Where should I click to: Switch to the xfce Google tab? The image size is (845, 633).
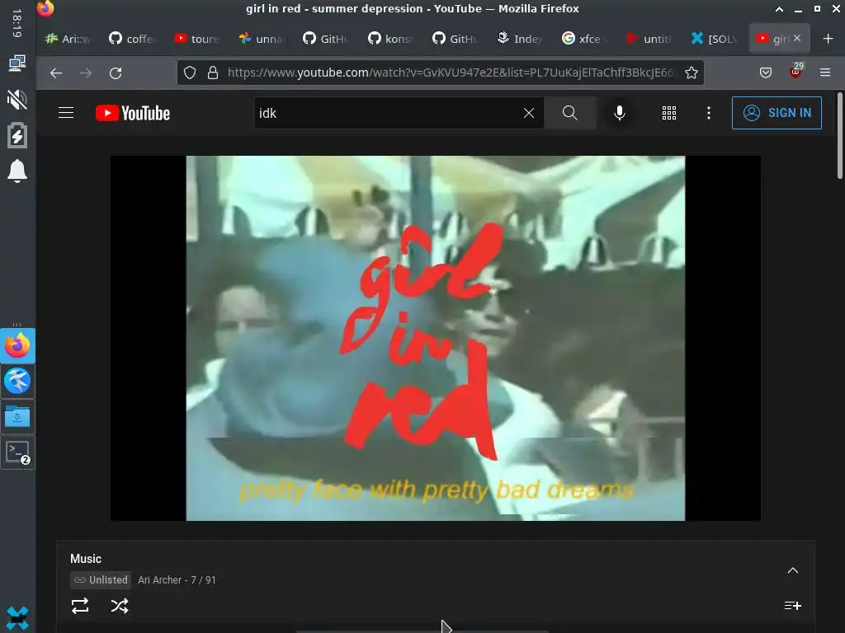(x=585, y=39)
